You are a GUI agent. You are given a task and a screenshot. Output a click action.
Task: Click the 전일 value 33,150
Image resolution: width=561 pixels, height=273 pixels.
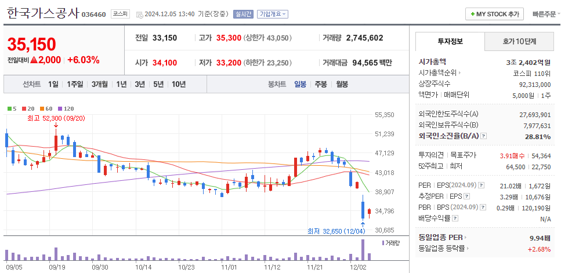pyautogui.click(x=165, y=38)
